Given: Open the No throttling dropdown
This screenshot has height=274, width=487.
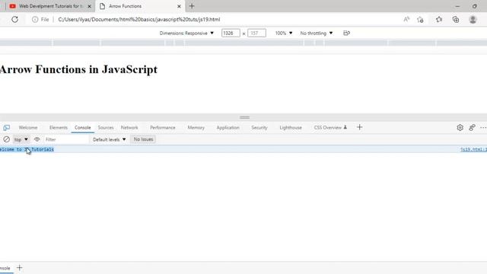Looking at the screenshot, I should click(317, 33).
